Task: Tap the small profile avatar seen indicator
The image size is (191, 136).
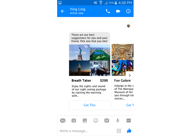Action: 128,26
